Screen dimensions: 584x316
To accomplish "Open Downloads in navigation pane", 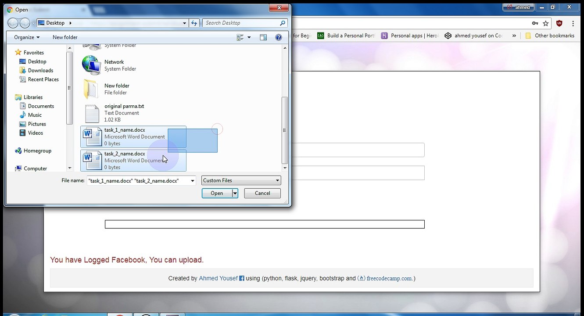I will [40, 70].
